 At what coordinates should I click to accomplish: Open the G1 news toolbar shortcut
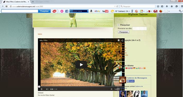pyautogui.click(x=155, y=11)
